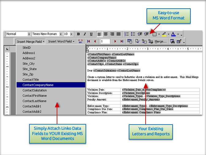Click the horizontal ruler indent marker

(x=87, y=49)
